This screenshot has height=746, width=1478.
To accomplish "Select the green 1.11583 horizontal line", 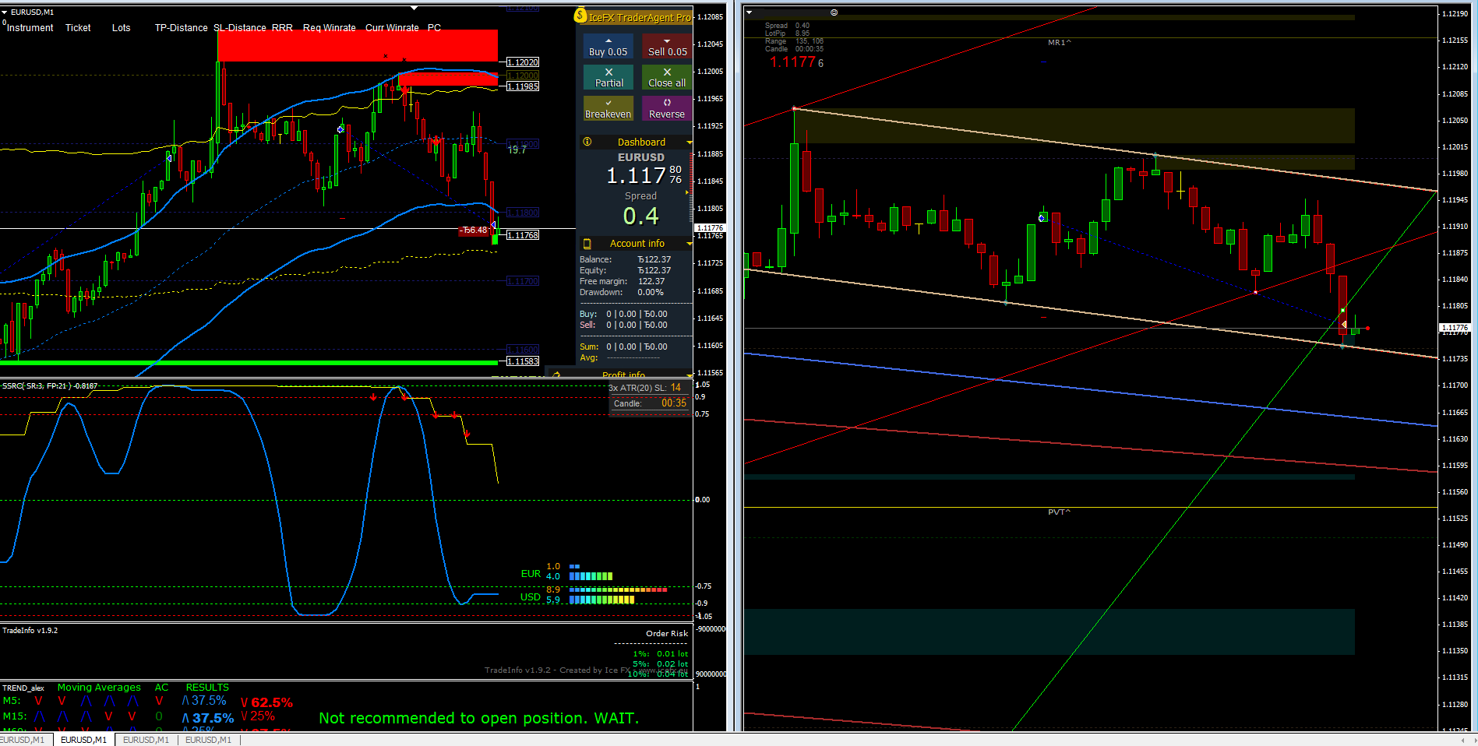I will 249,363.
